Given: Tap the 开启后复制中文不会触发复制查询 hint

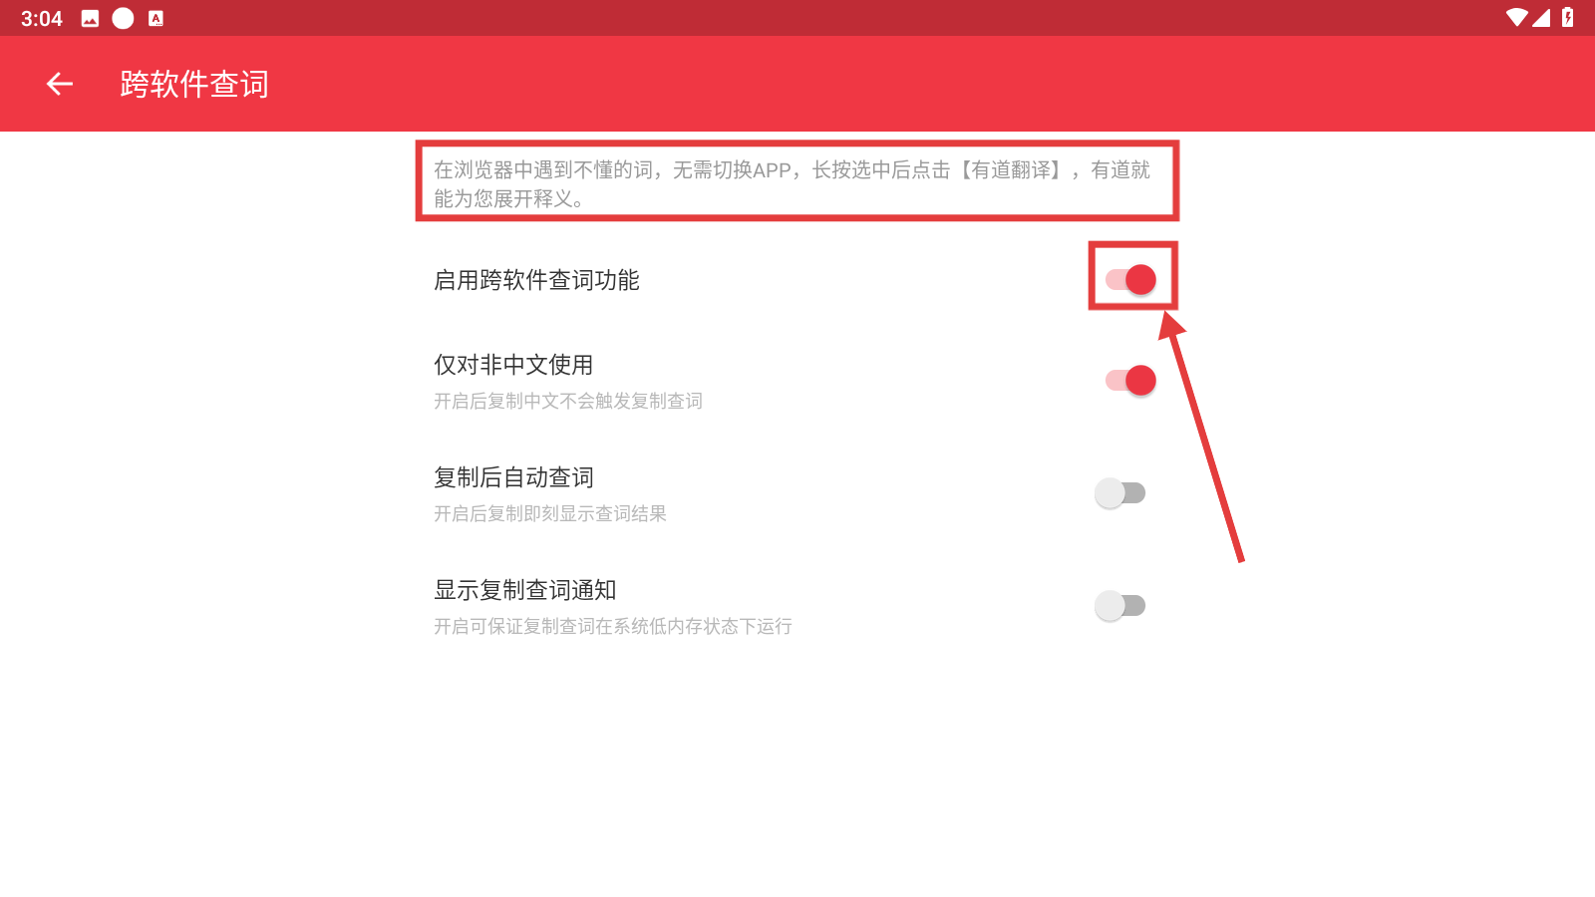Looking at the screenshot, I should tap(568, 401).
